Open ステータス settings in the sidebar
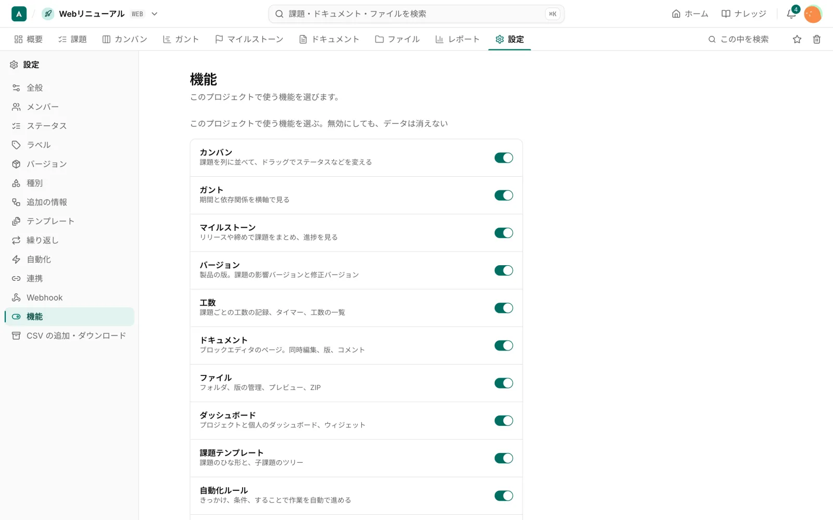Viewport: 833px width, 520px height. (x=69, y=126)
